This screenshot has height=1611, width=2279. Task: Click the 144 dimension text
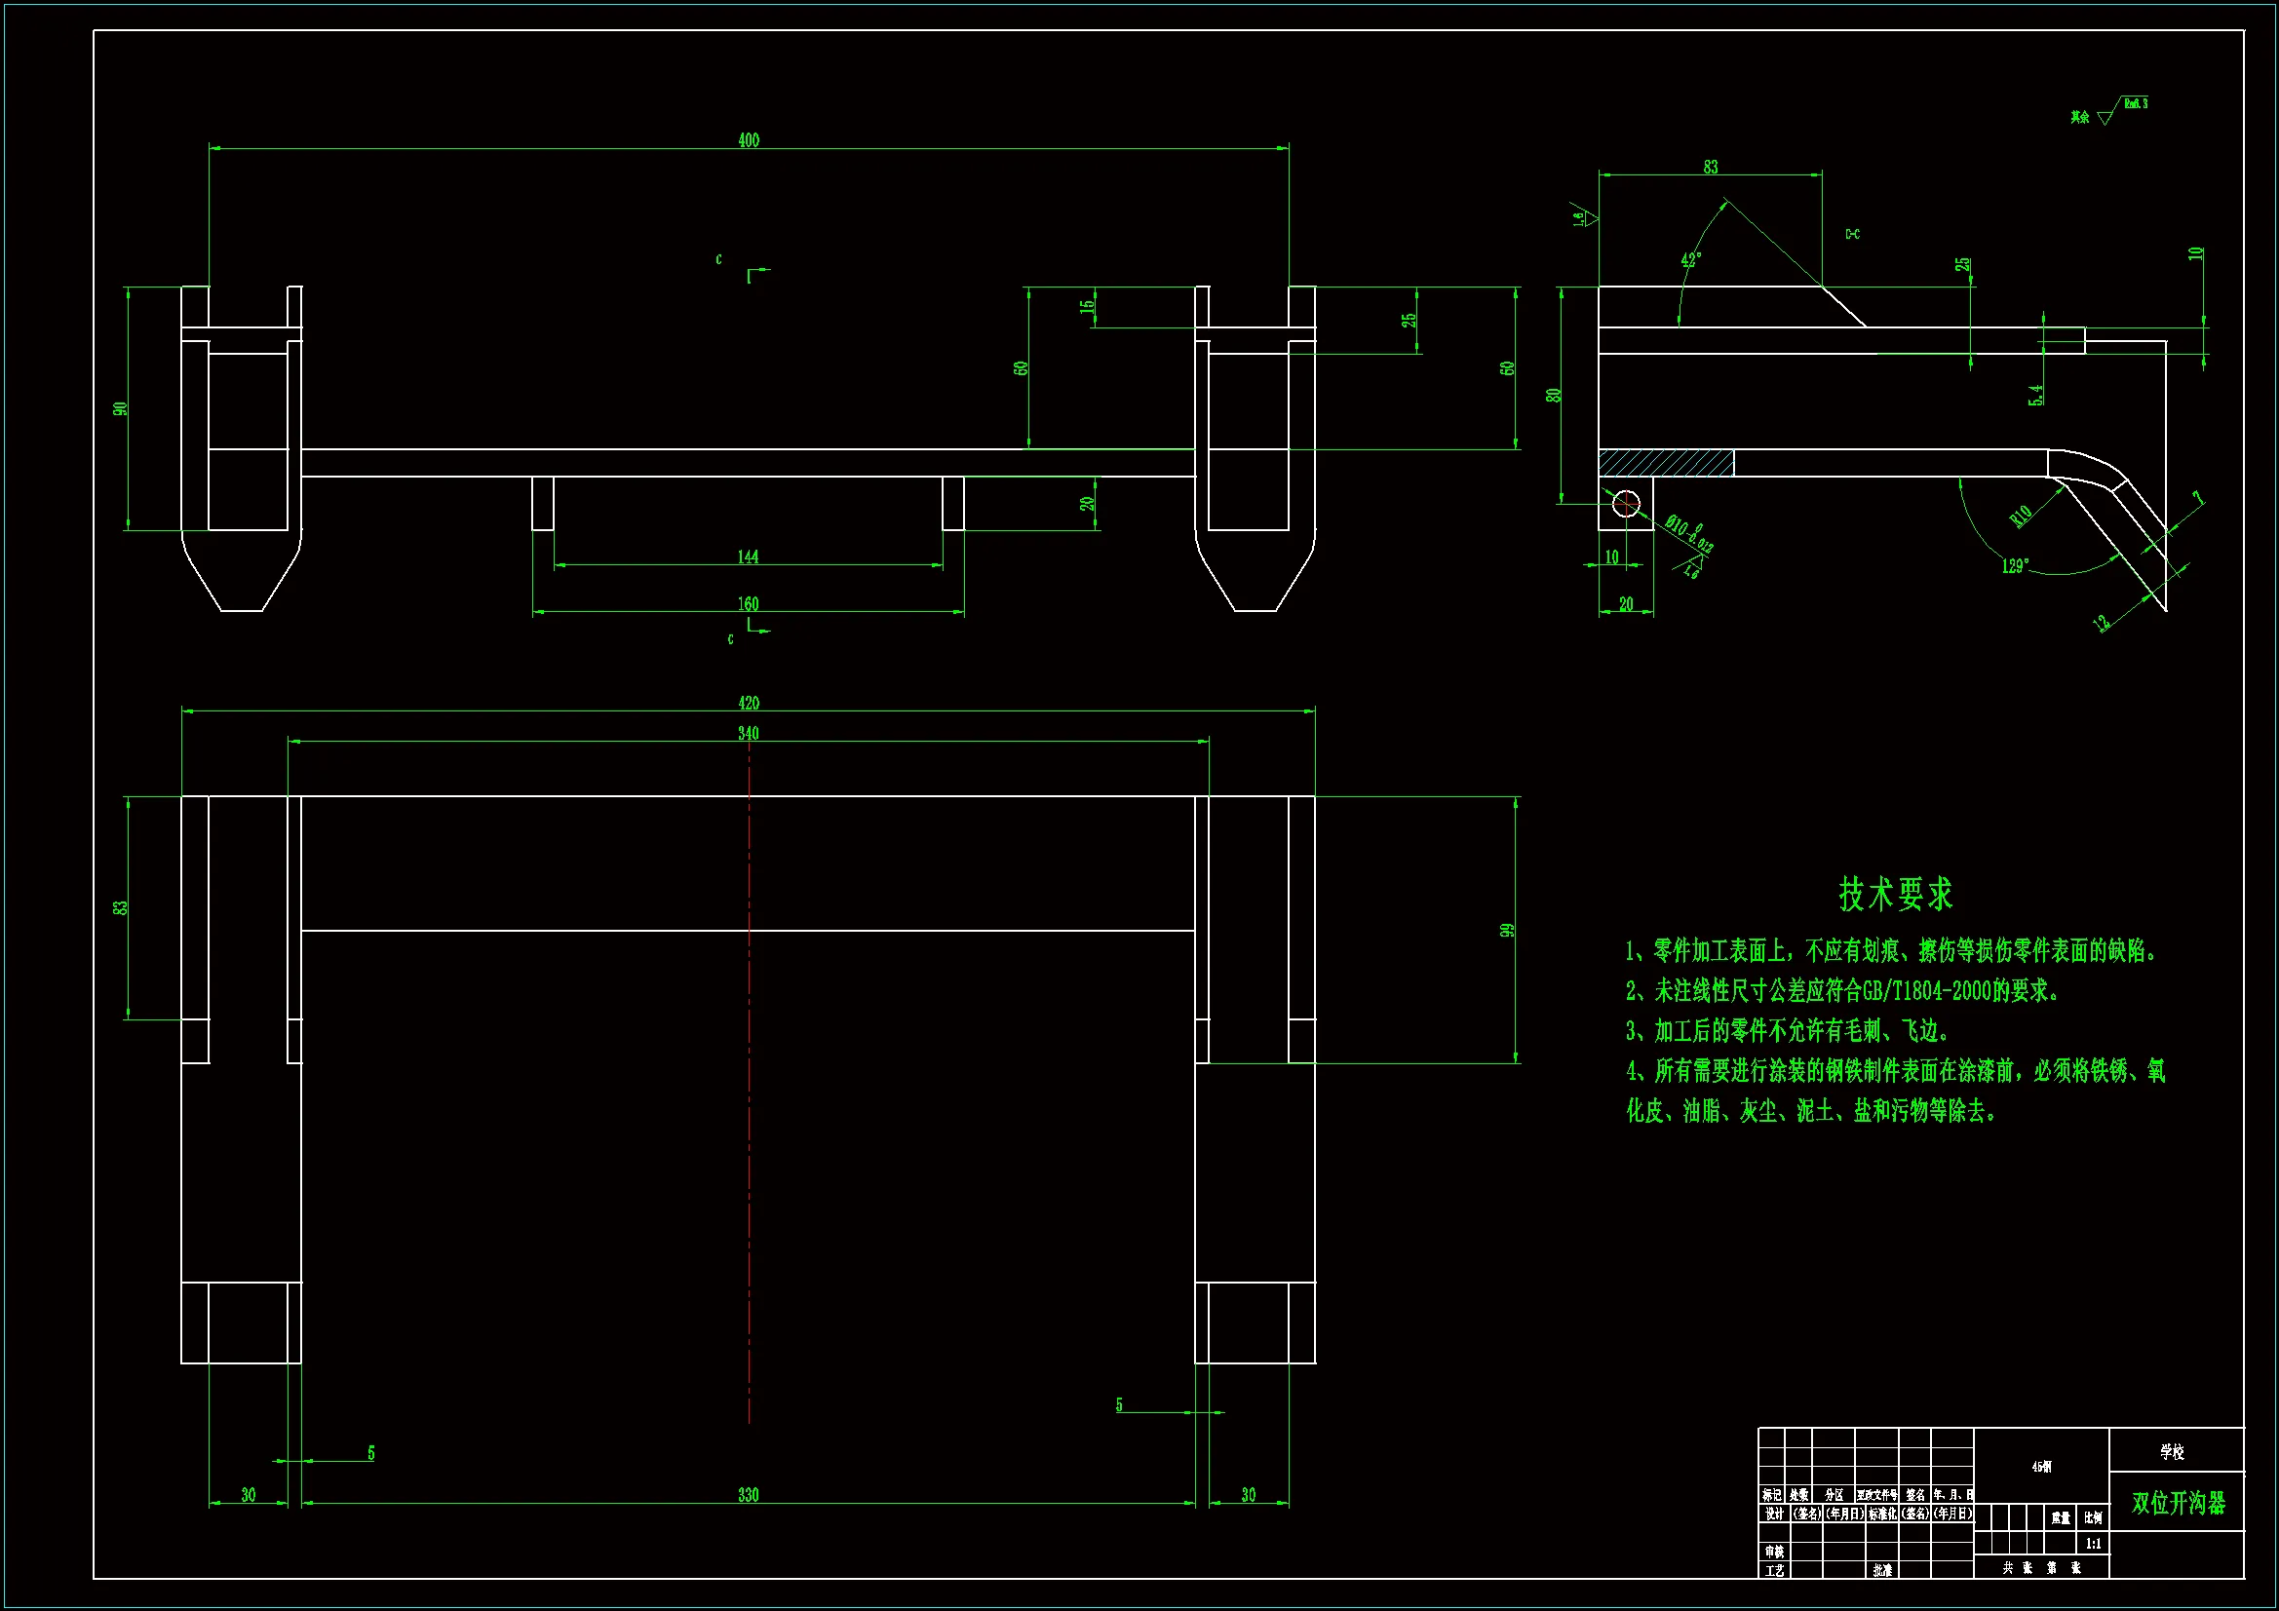(749, 556)
